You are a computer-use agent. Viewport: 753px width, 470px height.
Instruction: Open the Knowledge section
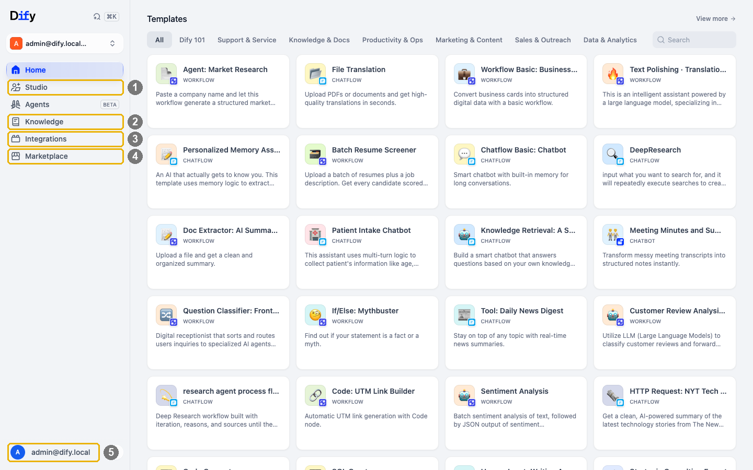(x=65, y=122)
